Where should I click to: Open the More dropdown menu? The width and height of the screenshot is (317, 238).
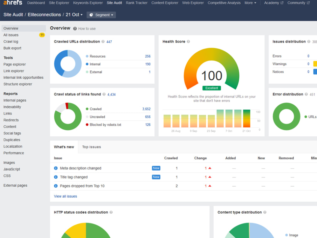click(250, 3)
